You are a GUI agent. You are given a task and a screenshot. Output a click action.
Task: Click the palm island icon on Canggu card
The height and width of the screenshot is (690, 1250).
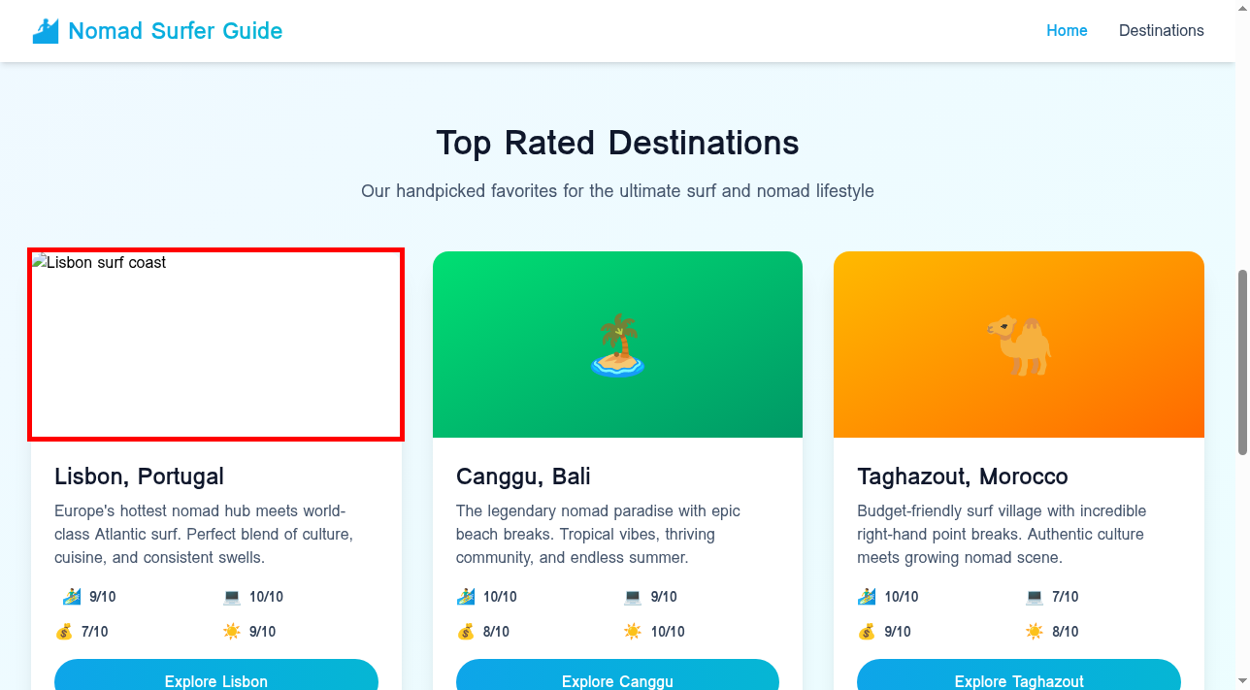[x=617, y=345]
